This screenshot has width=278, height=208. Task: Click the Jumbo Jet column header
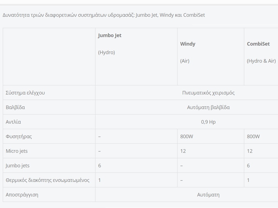[110, 35]
